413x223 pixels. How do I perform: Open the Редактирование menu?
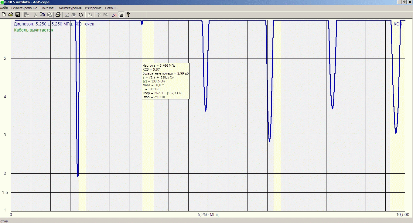24,8
